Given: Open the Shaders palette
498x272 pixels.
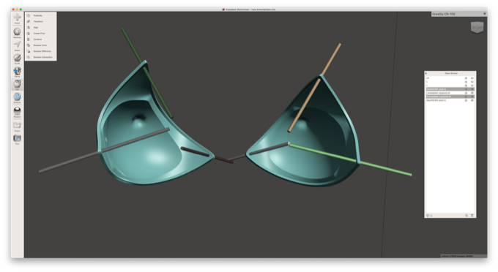Looking at the screenshot, I should (x=17, y=112).
